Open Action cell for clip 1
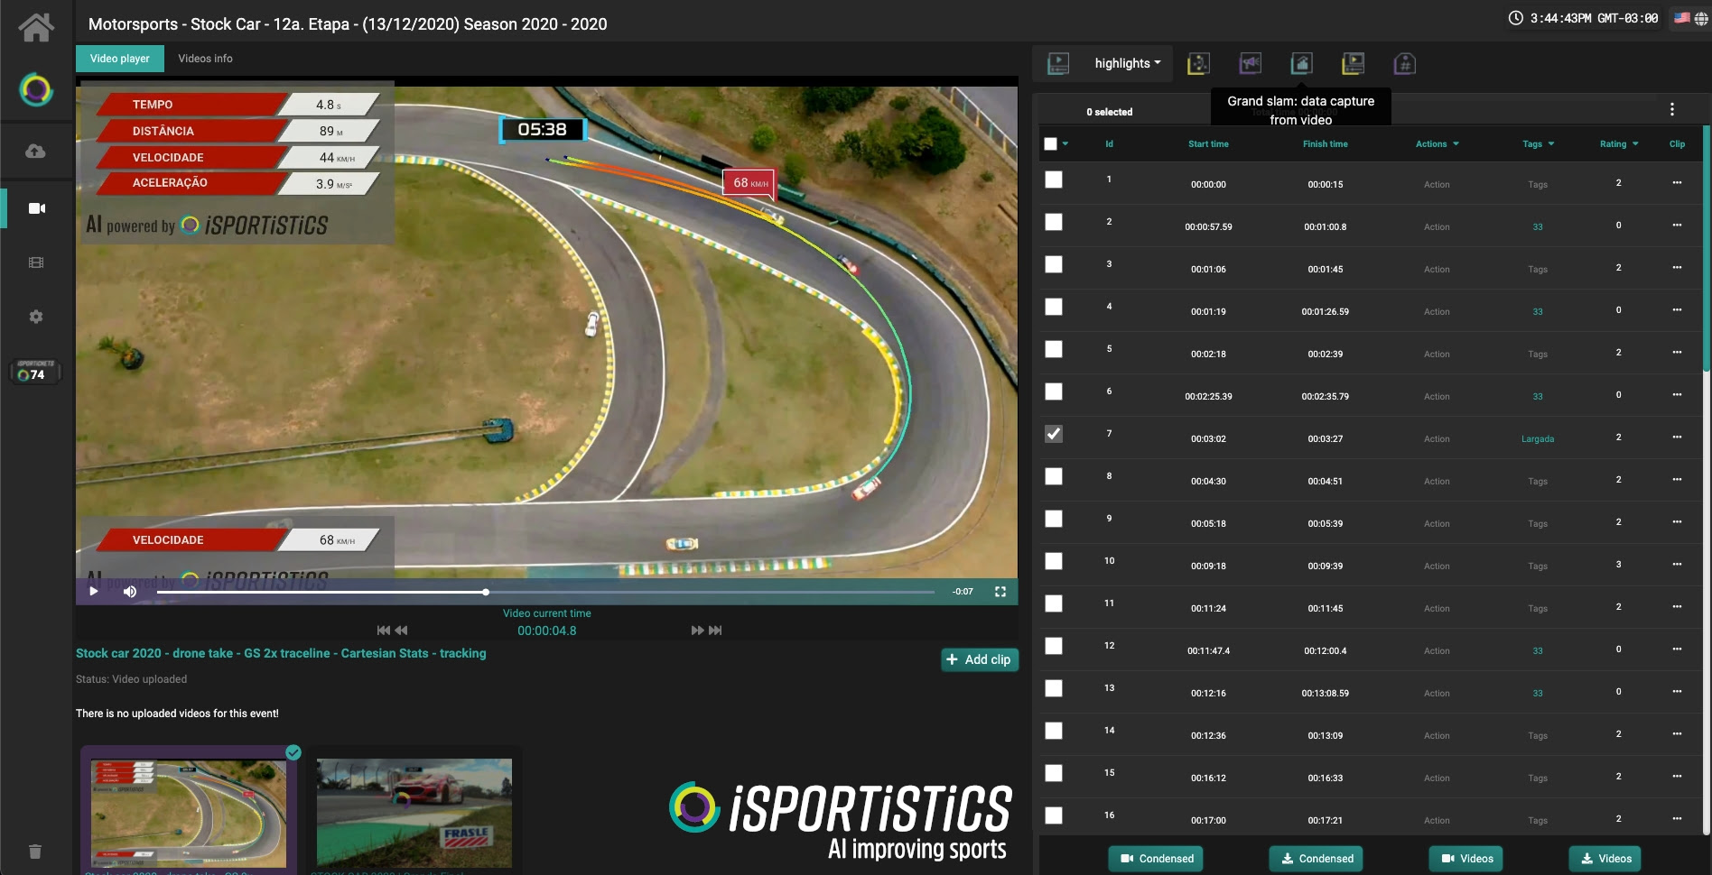This screenshot has width=1712, height=875. pyautogui.click(x=1437, y=185)
